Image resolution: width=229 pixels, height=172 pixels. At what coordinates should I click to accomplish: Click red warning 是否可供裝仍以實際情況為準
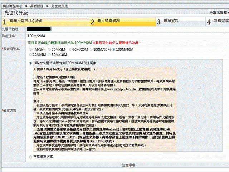[117, 43]
